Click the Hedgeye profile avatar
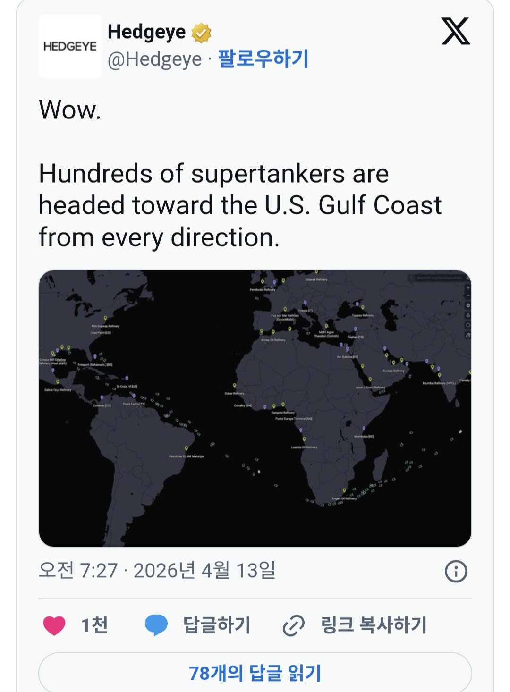 (x=70, y=46)
